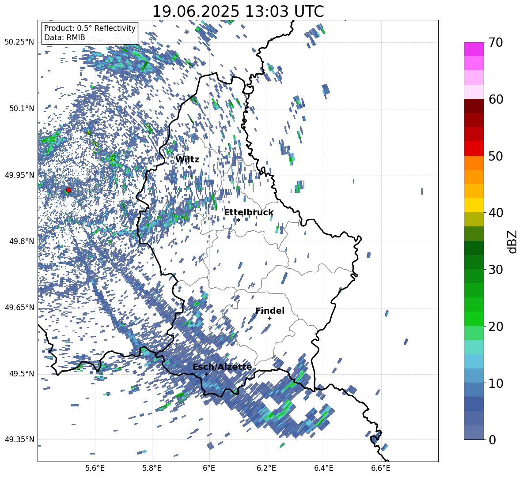523x477 pixels.
Task: Click the Esch/Alzette station cross marker
Action: click(206, 374)
